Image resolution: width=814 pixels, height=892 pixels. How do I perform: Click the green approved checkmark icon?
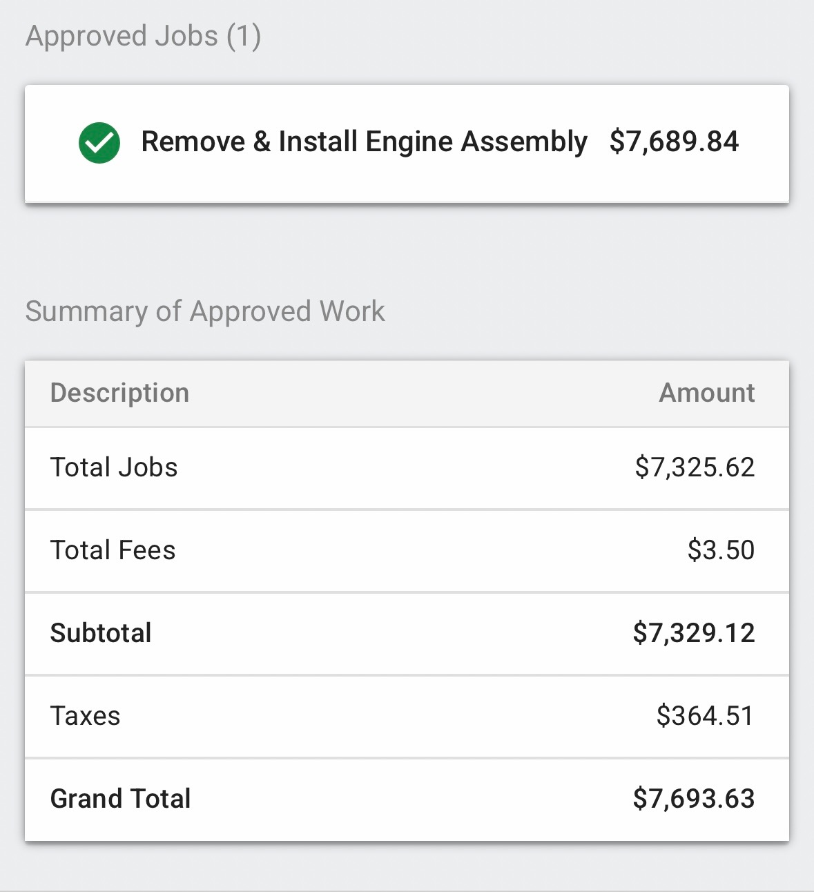pyautogui.click(x=99, y=143)
